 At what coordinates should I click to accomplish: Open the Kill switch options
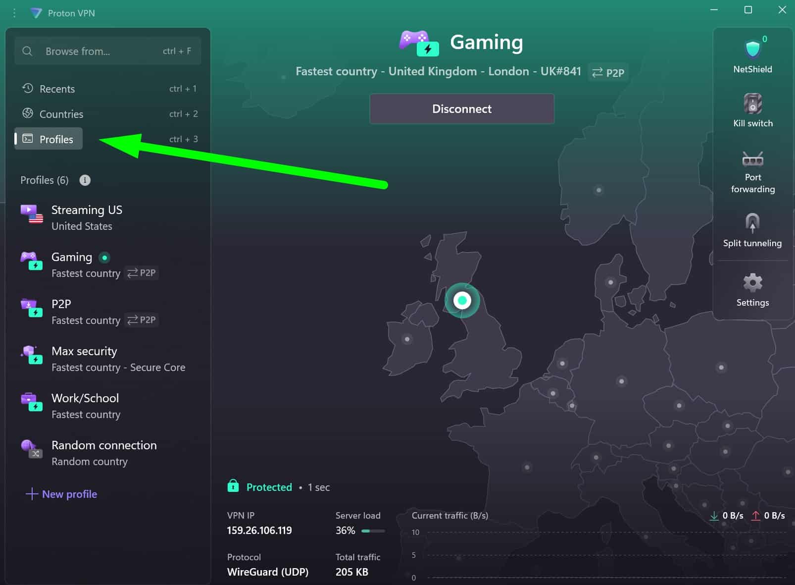pyautogui.click(x=752, y=110)
